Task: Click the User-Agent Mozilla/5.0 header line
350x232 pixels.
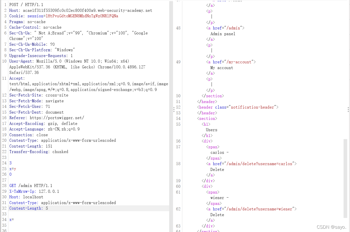Action: 69,61
